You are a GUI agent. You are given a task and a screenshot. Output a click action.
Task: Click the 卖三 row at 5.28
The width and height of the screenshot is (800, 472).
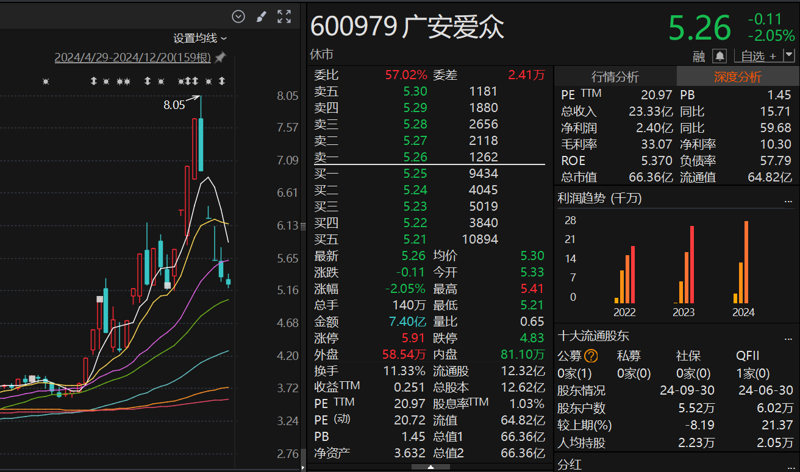click(x=430, y=124)
